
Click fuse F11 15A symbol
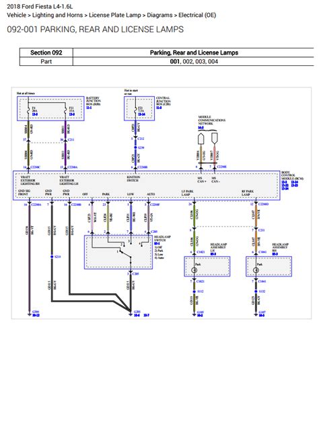click(x=65, y=111)
